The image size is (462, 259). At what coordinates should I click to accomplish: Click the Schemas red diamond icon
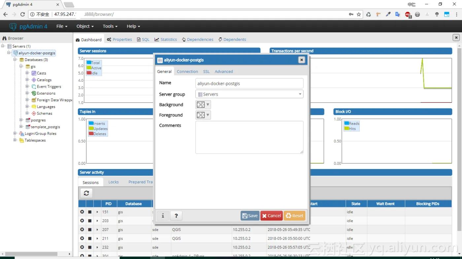tap(34, 113)
